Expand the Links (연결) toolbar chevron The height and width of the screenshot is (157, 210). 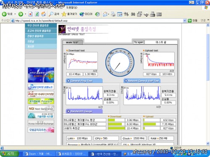point(208,20)
